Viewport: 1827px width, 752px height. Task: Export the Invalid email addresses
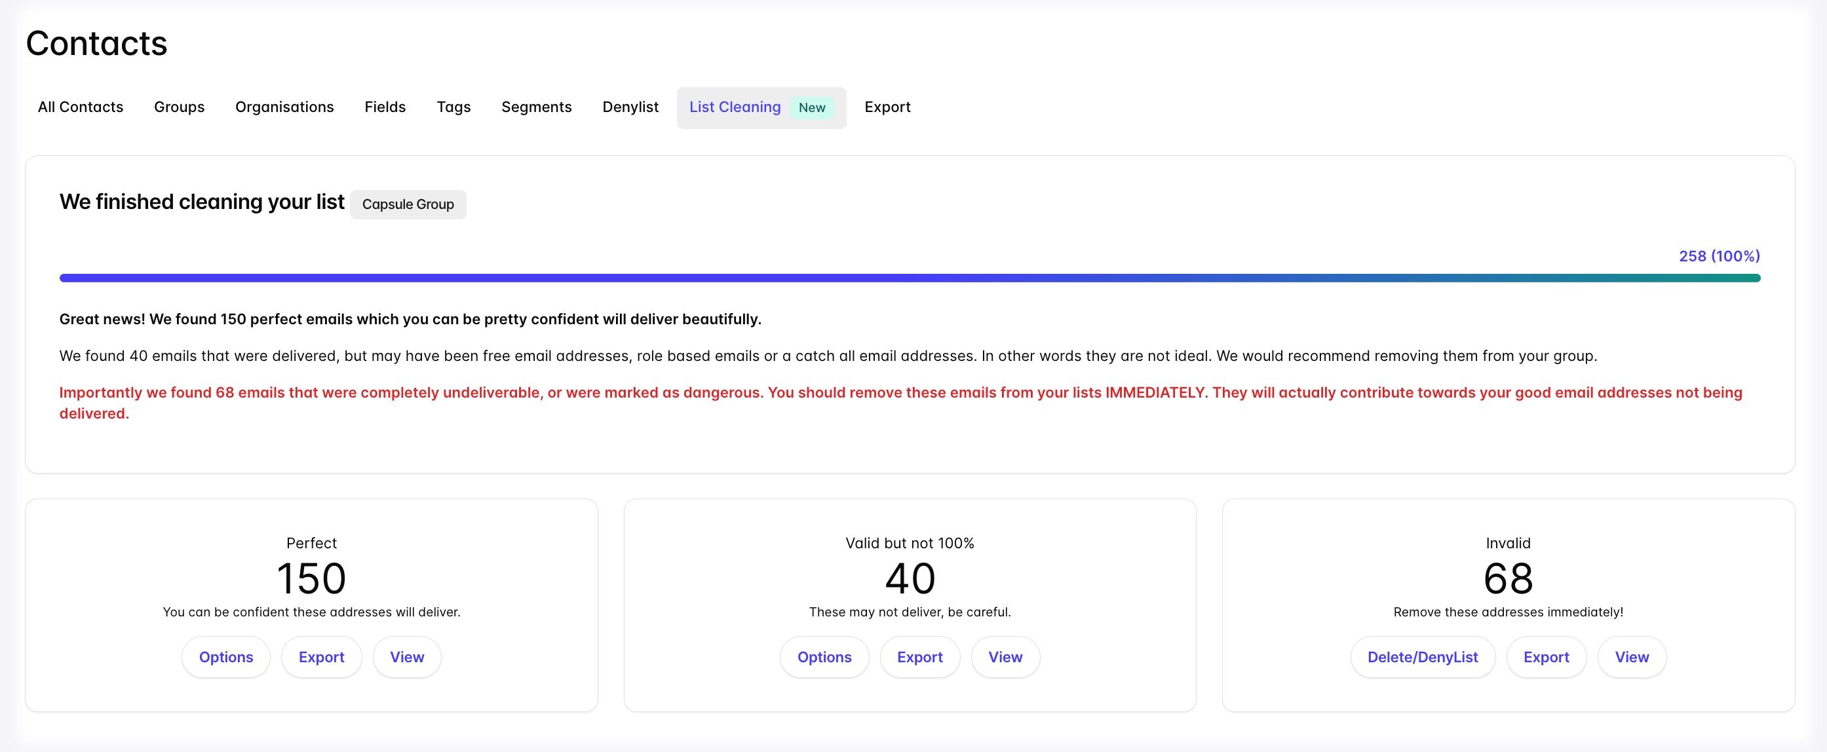point(1545,657)
